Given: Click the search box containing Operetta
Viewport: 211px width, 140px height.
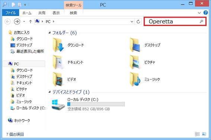Looking at the screenshot, I should [x=175, y=22].
